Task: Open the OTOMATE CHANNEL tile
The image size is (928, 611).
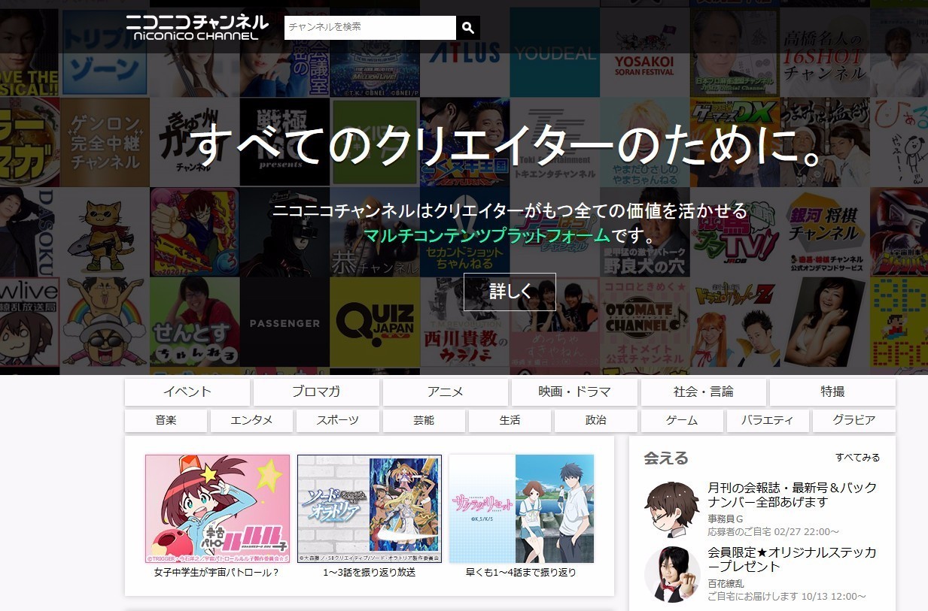Action: 645,323
